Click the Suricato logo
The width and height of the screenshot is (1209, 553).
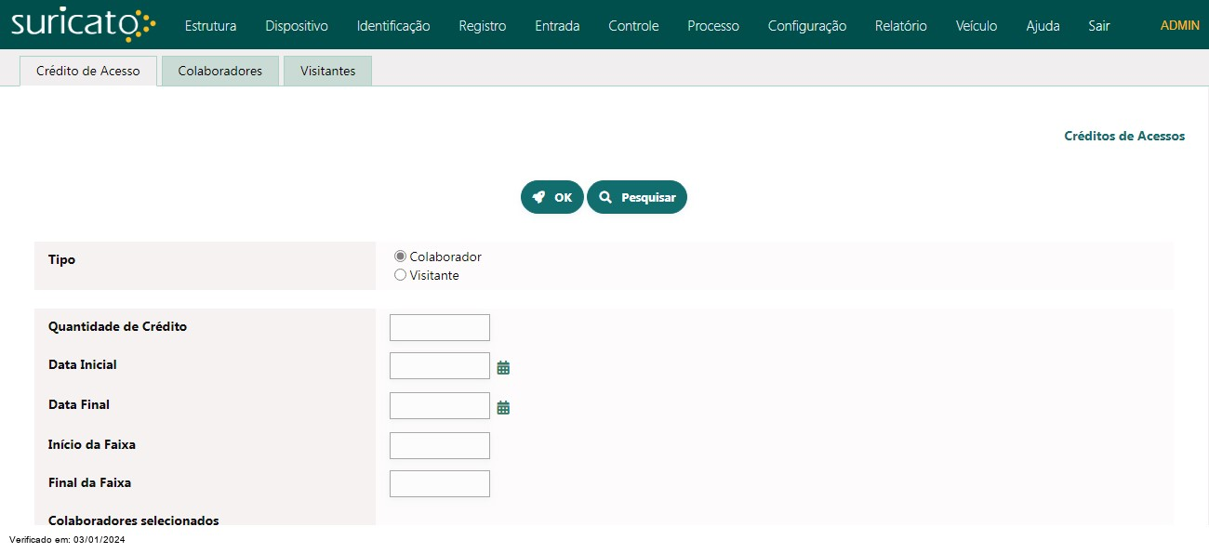(x=84, y=24)
